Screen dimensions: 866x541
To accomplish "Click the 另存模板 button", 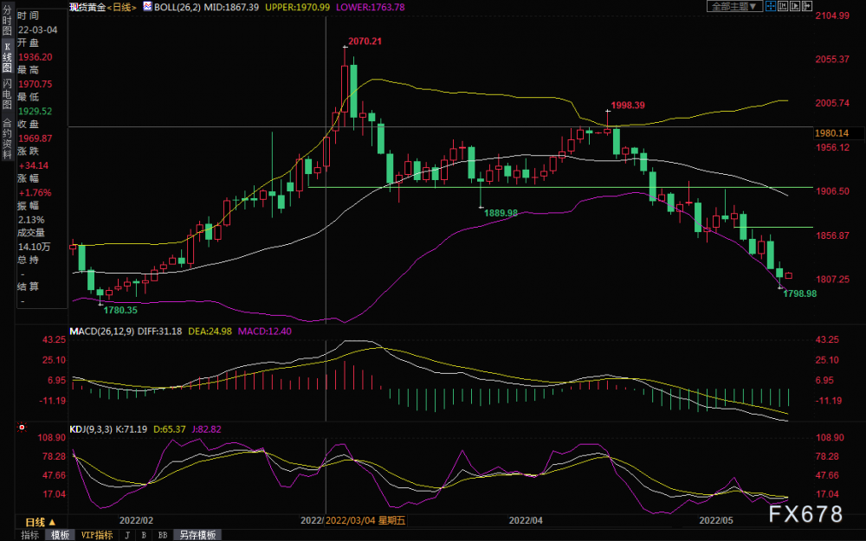I will (197, 535).
